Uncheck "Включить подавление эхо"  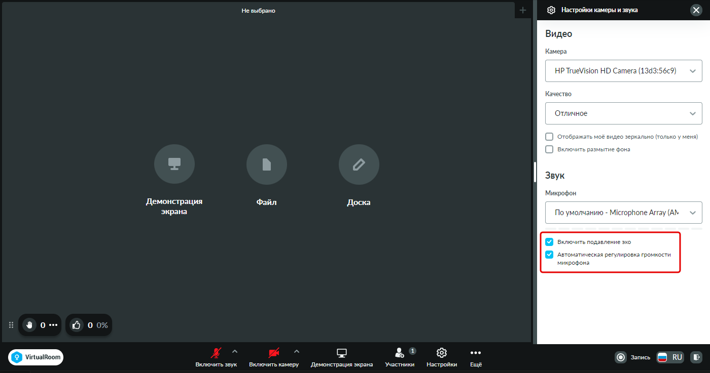click(x=549, y=242)
